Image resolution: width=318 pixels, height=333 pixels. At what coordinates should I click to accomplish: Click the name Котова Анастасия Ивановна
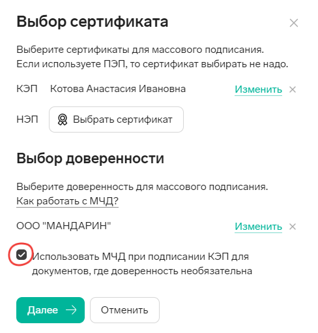(118, 89)
